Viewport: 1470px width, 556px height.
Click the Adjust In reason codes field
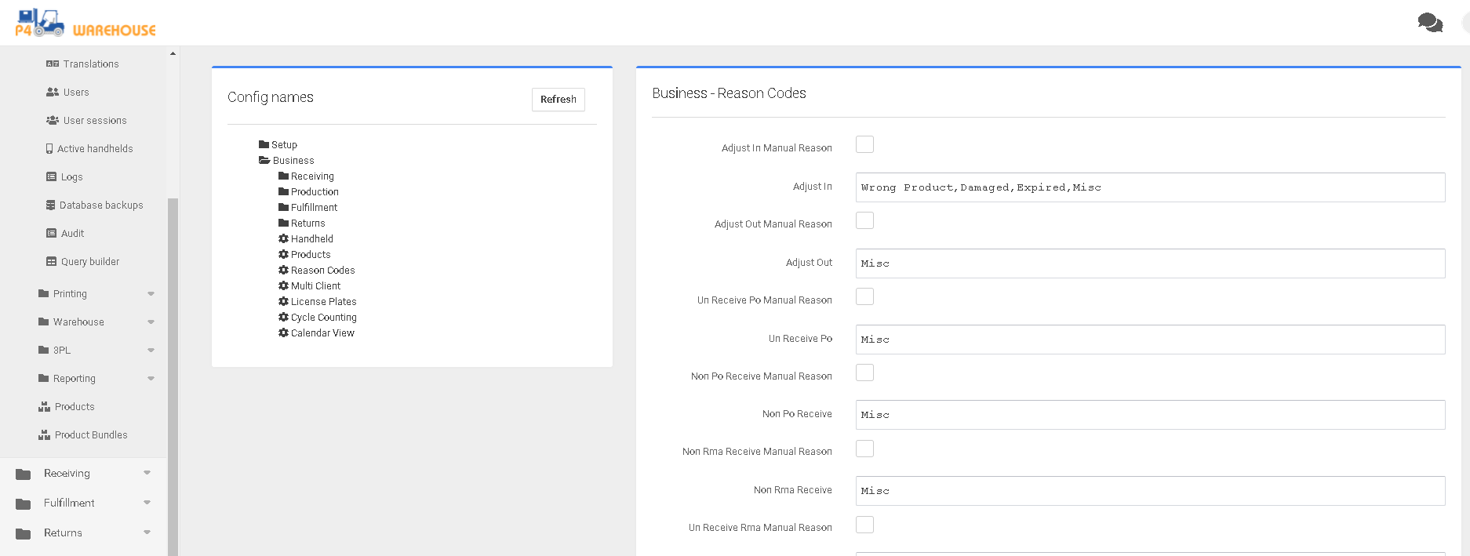pyautogui.click(x=1149, y=187)
